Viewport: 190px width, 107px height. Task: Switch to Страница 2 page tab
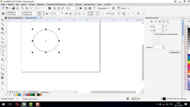45,92
